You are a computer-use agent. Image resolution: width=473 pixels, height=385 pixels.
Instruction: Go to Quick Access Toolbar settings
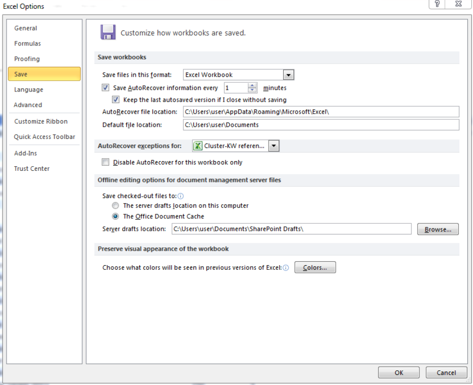point(44,137)
